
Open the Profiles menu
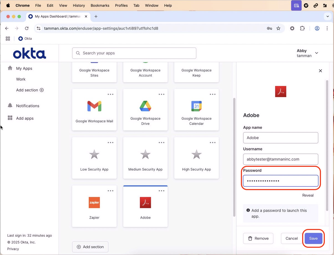click(x=121, y=5)
